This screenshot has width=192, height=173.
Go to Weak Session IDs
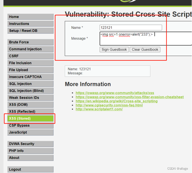[30, 98]
